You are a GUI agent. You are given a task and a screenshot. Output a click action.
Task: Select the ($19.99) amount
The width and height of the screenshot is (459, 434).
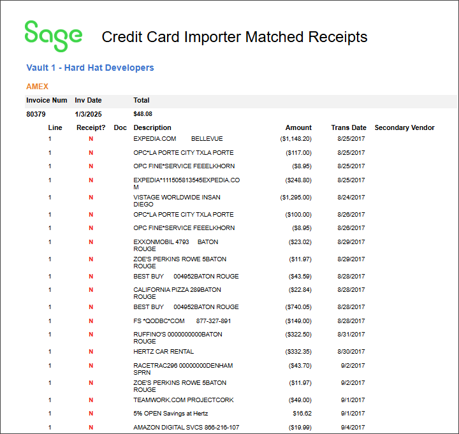point(300,428)
